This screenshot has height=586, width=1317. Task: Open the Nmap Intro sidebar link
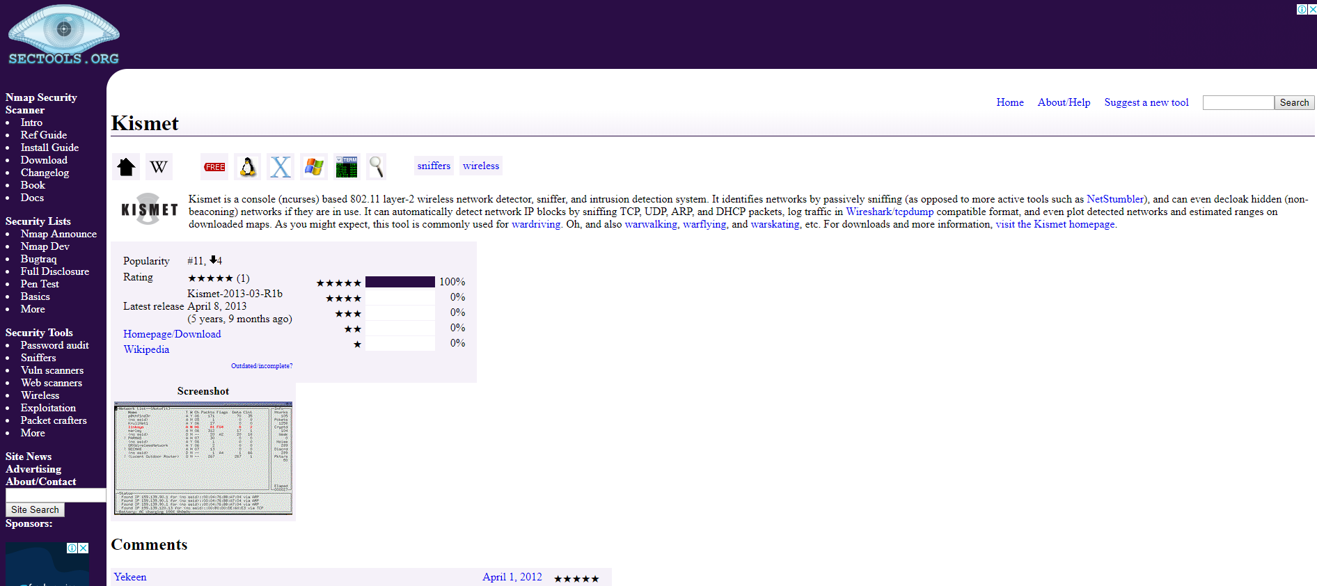(x=31, y=122)
